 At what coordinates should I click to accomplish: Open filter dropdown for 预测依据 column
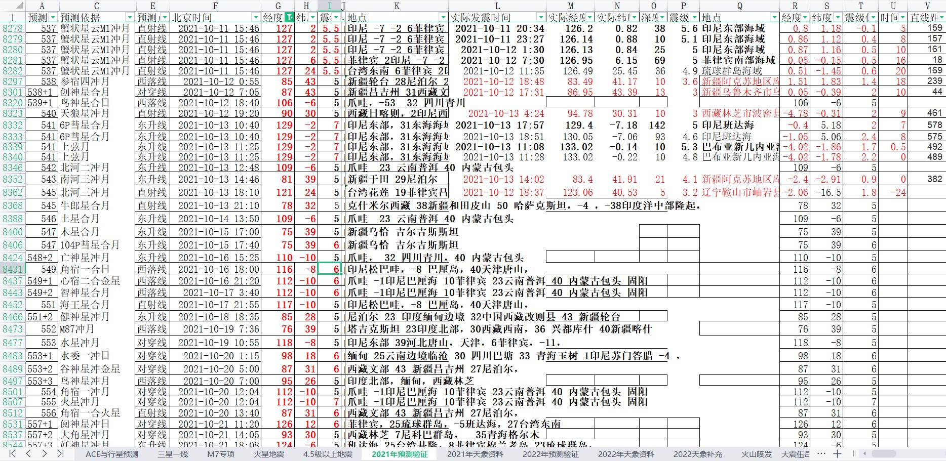pos(130,17)
